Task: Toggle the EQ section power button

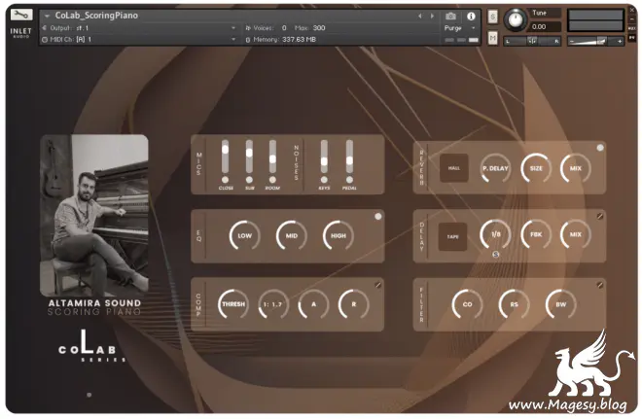Action: pyautogui.click(x=378, y=216)
